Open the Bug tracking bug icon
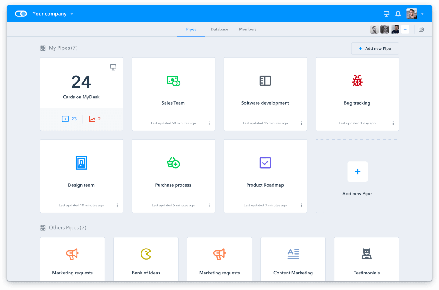The height and width of the screenshot is (290, 439). tap(357, 81)
